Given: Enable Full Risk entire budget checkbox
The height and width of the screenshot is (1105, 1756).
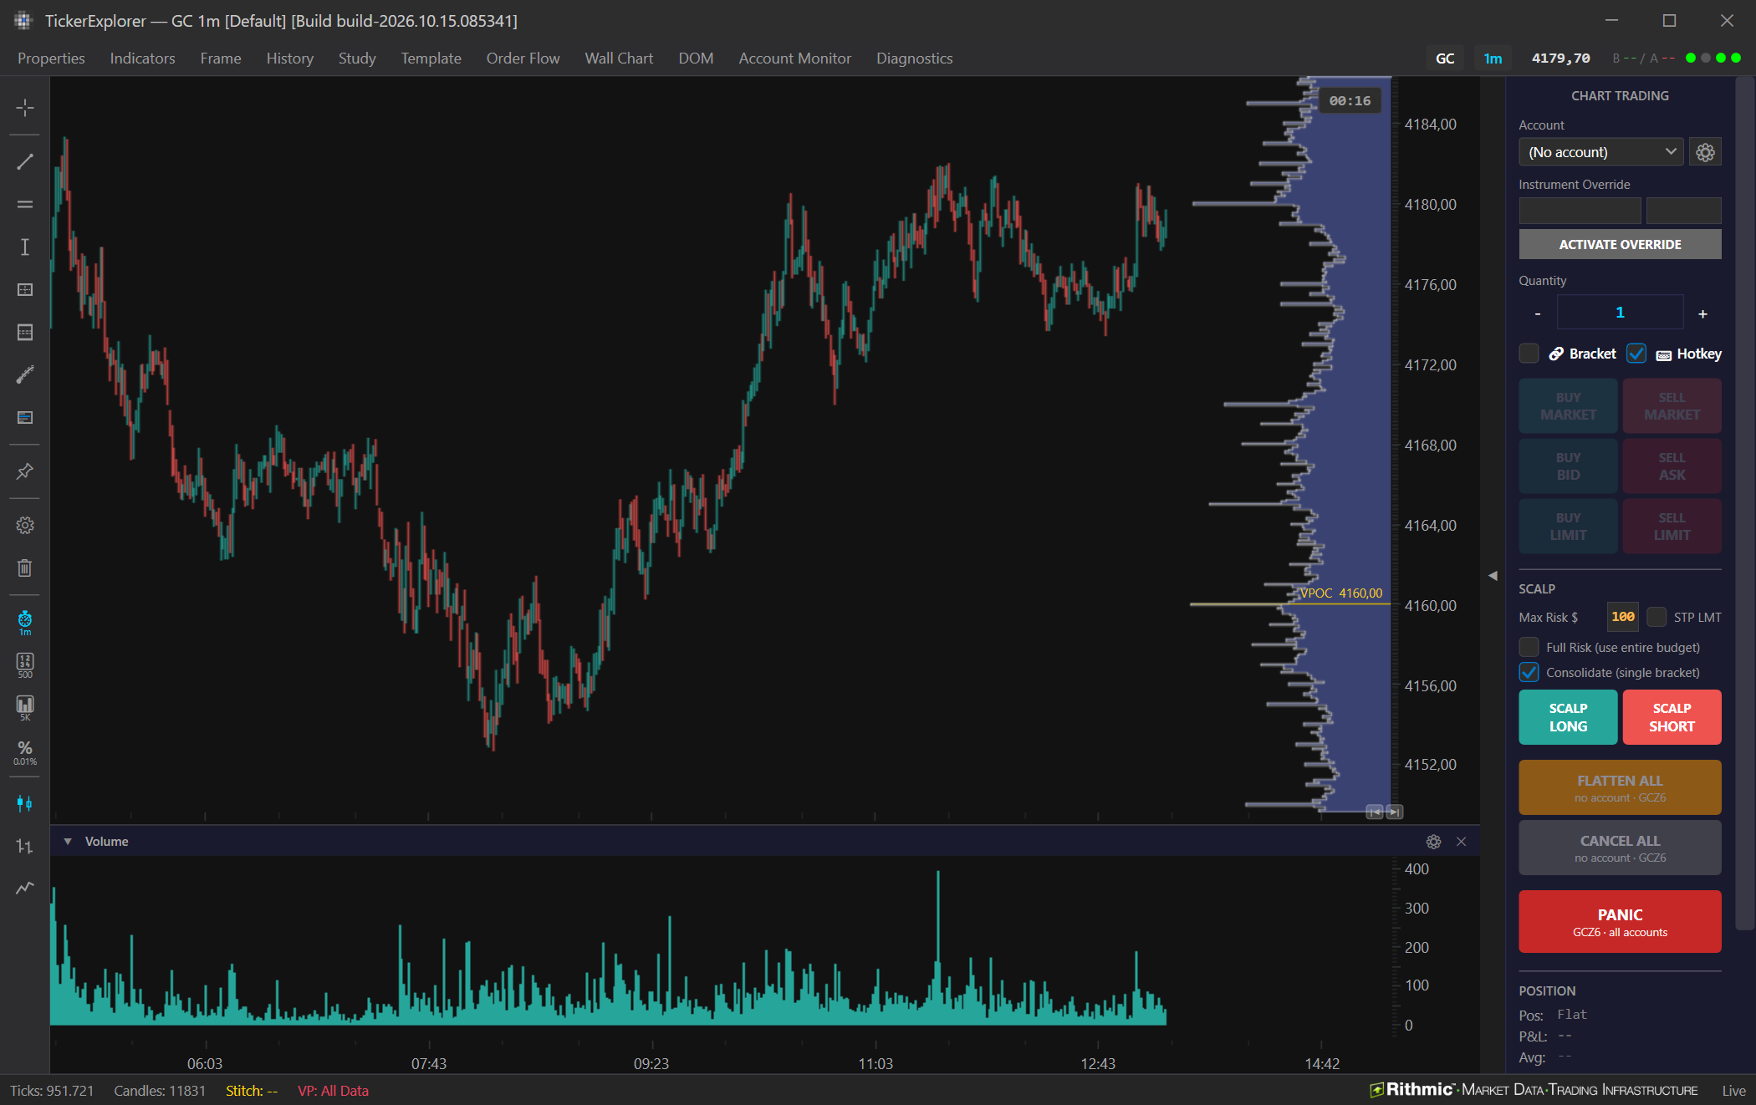Looking at the screenshot, I should pos(1529,647).
